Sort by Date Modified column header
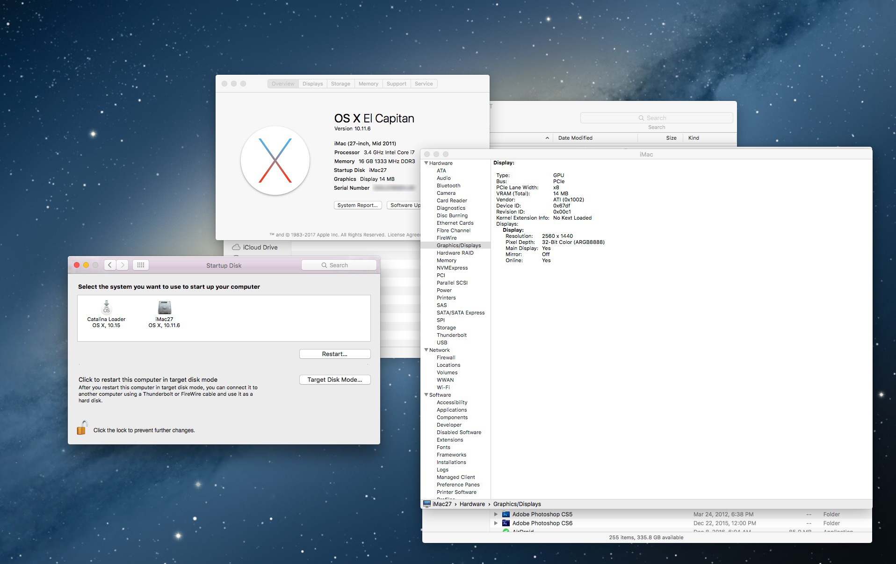 [575, 138]
